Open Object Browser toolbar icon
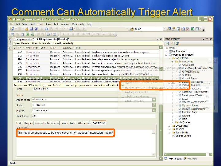This screenshot has width=221, height=166. (178, 29)
